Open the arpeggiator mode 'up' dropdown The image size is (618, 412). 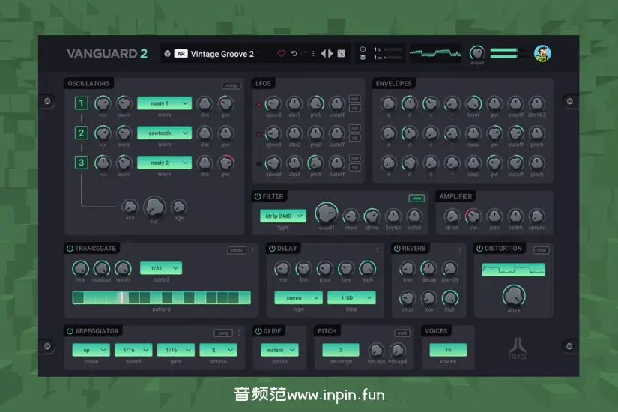point(91,350)
